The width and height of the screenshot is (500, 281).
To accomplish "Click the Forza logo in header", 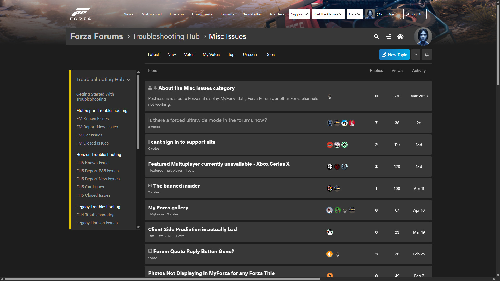I will click(81, 14).
